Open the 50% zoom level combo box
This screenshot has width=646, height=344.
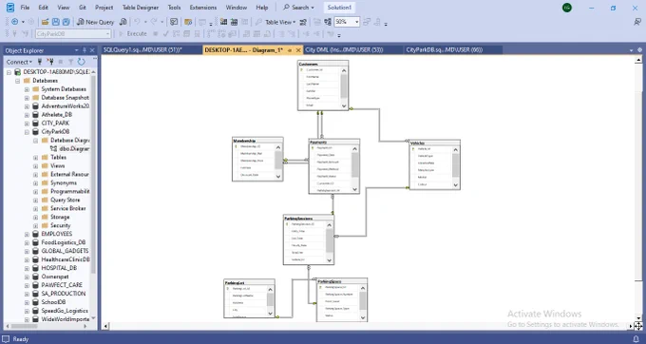[x=347, y=22]
